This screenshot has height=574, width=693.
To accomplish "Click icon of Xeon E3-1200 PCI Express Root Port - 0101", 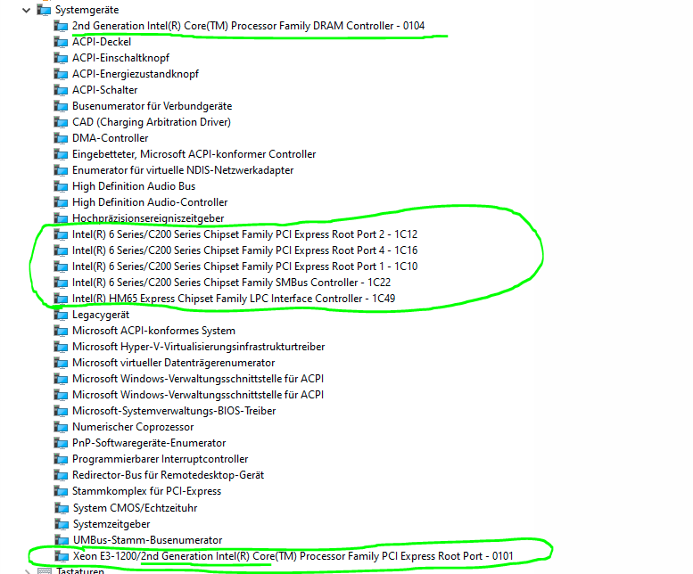I will pyautogui.click(x=62, y=556).
